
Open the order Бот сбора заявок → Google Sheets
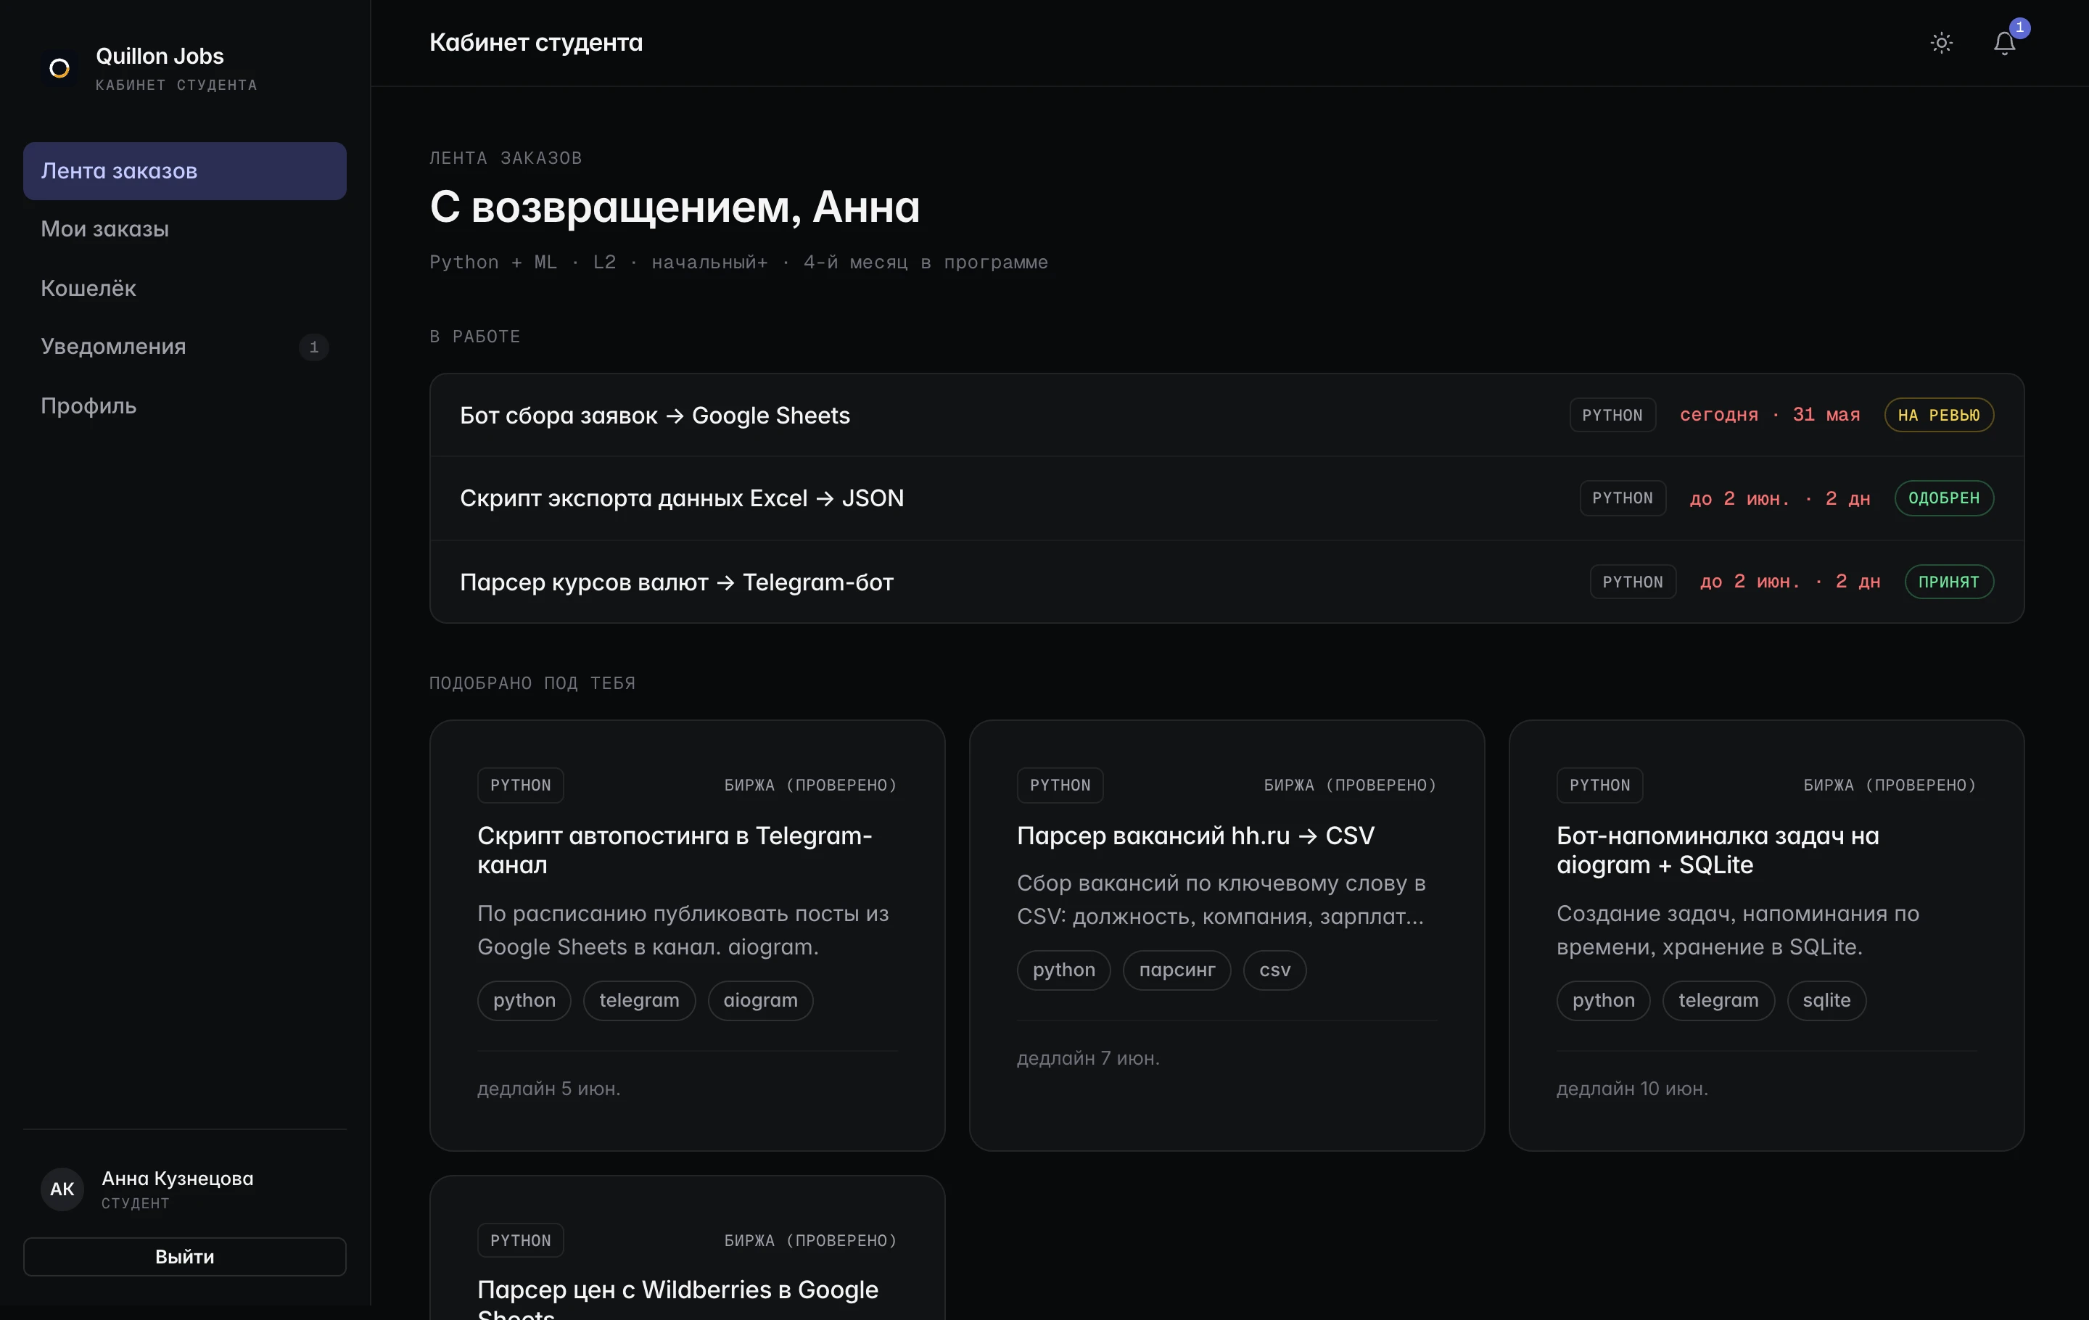click(1227, 416)
